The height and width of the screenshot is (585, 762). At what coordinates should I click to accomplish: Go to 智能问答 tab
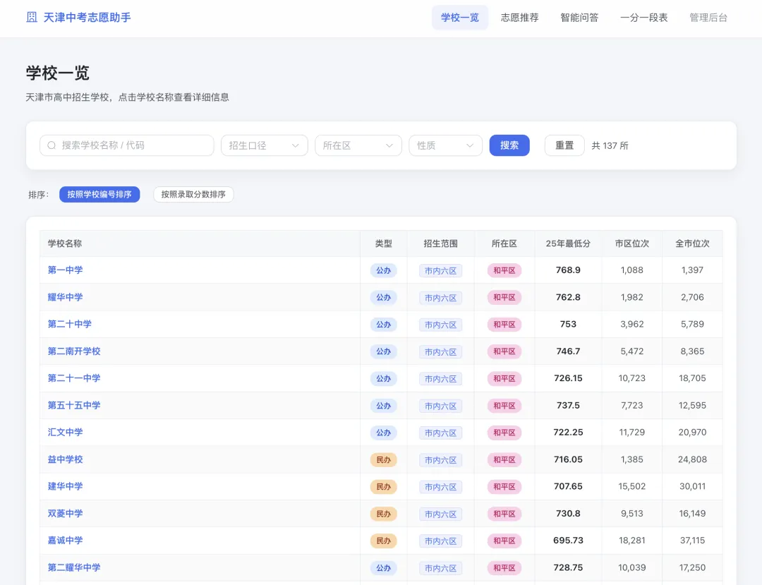579,18
